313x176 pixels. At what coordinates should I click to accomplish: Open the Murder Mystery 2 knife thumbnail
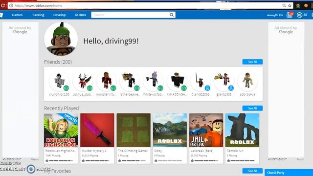(x=97, y=131)
